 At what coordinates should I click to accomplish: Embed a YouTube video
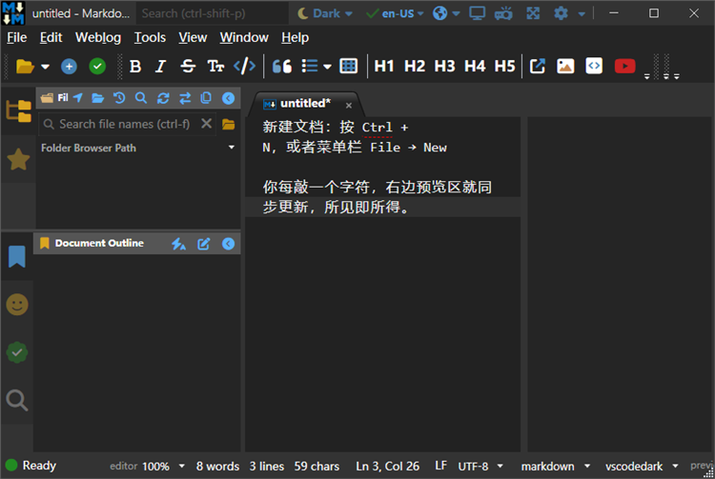click(x=624, y=67)
